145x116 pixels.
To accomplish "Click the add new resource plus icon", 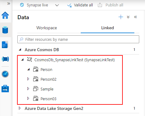I will (x=121, y=17).
